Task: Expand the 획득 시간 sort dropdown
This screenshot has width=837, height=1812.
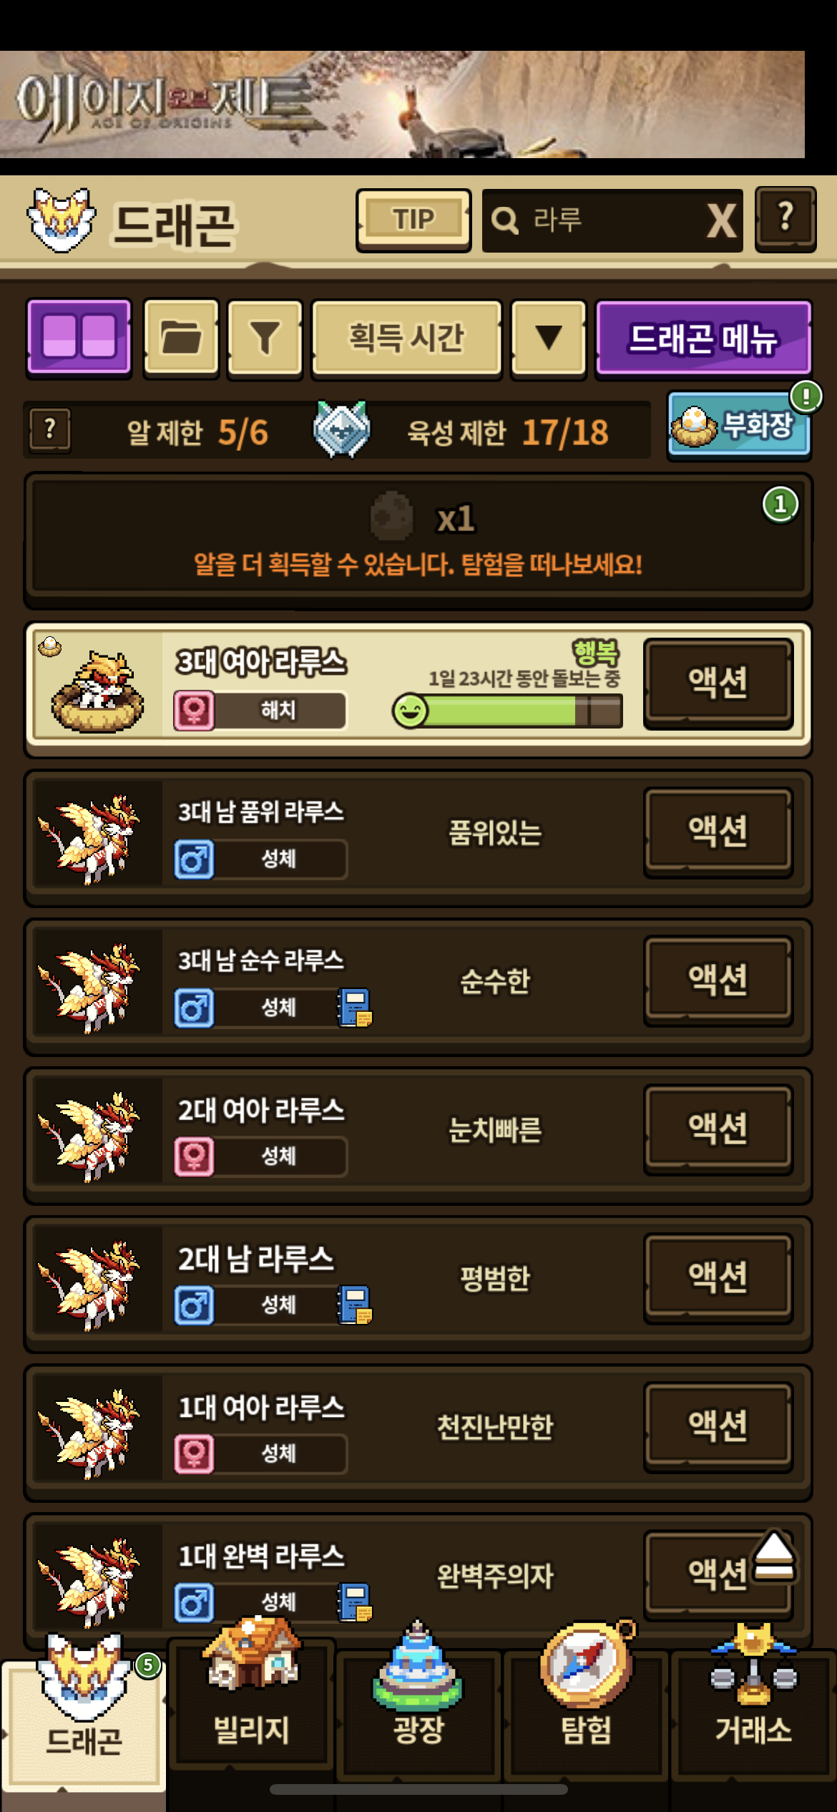Action: tap(406, 337)
